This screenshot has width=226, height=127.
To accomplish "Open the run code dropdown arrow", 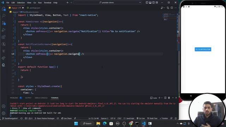I will point(165,8).
